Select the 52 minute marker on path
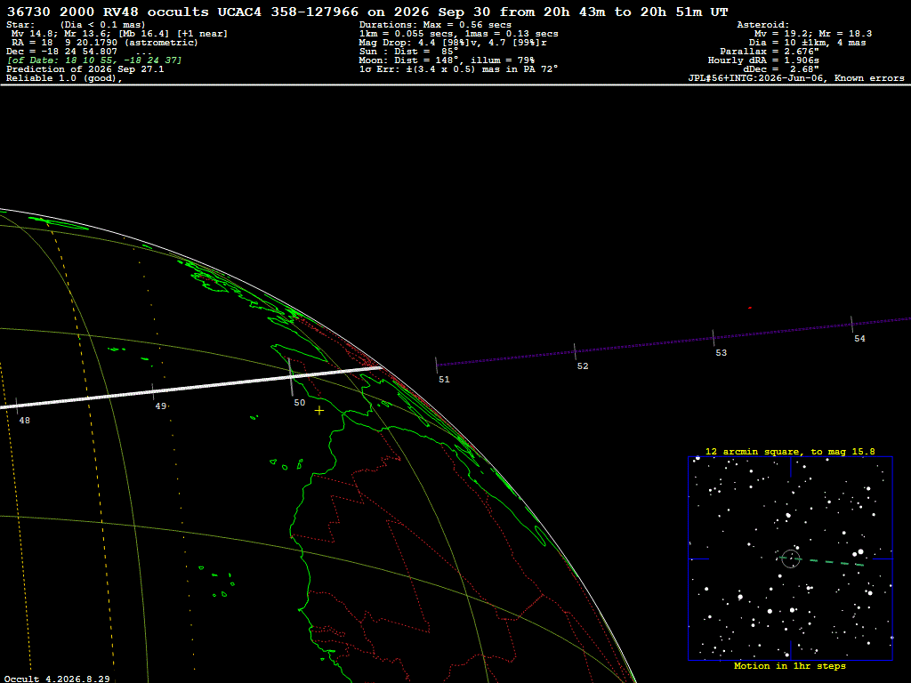Screen dimensions: 911x683 pyautogui.click(x=575, y=352)
